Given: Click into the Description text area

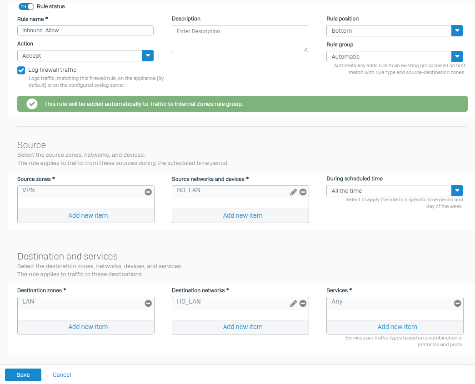Looking at the screenshot, I should pos(240,39).
